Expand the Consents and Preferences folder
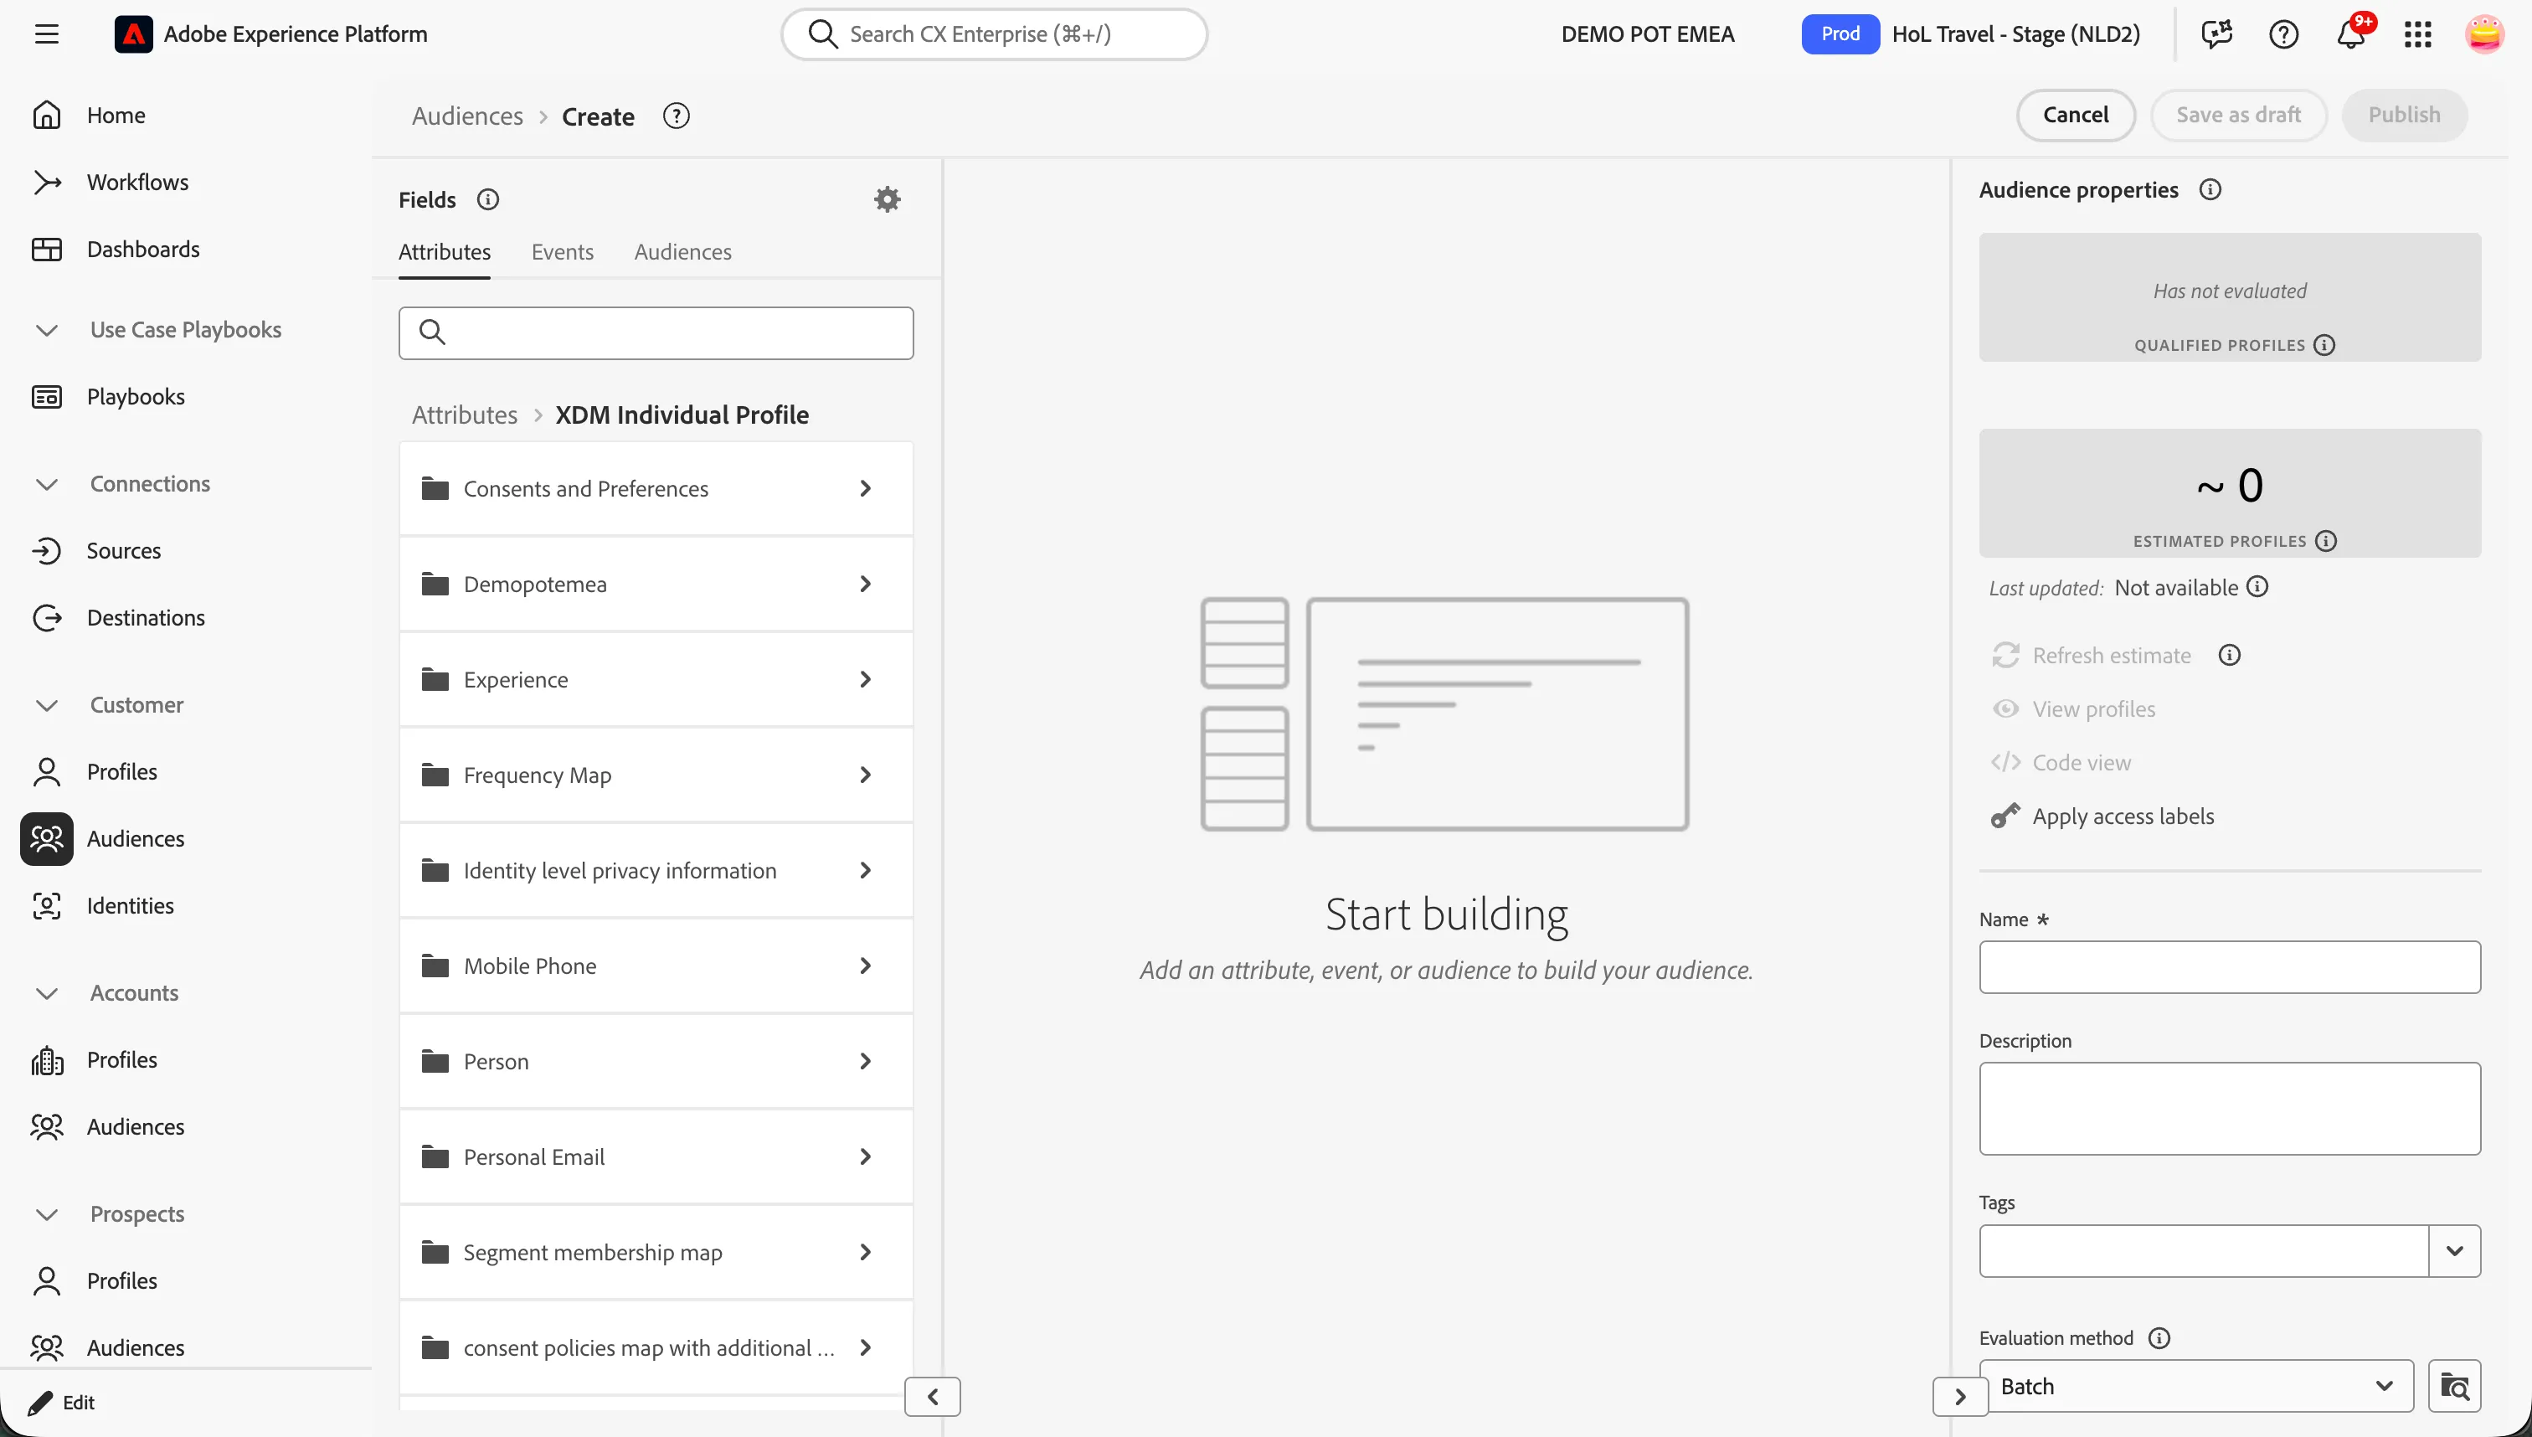Screen dimensions: 2532x1437 (656, 488)
